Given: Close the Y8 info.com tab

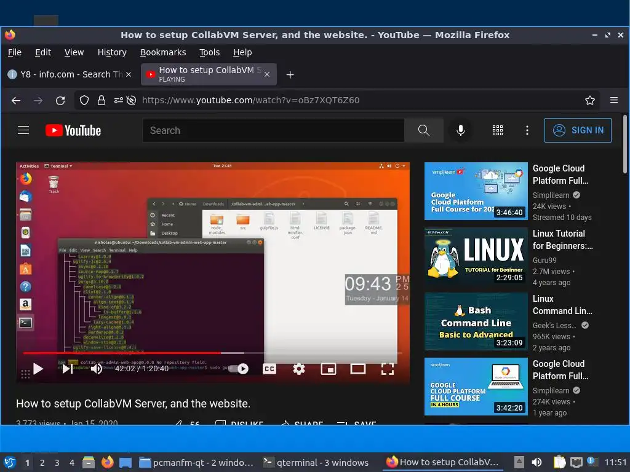Looking at the screenshot, I should [x=129, y=74].
